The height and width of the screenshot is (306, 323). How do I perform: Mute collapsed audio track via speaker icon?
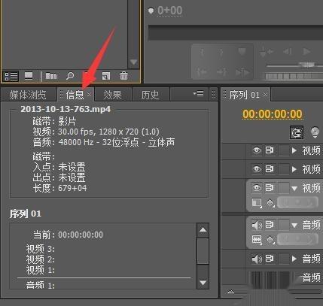click(x=257, y=259)
